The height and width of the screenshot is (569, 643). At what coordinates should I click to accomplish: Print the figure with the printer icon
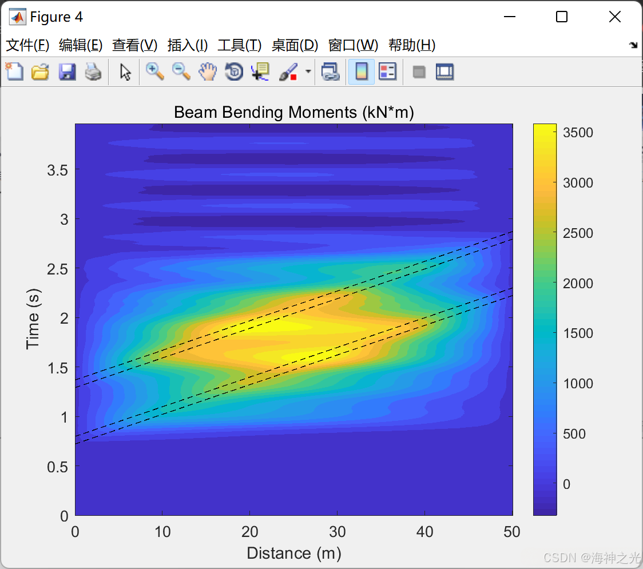93,71
